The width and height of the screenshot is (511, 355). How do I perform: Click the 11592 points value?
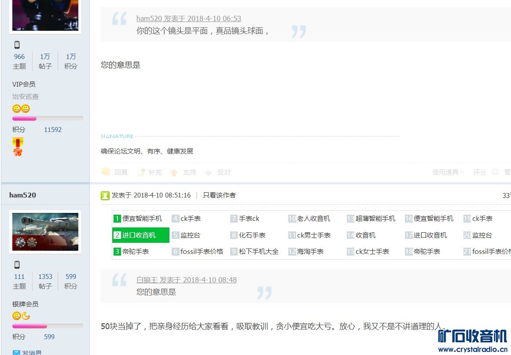click(53, 130)
